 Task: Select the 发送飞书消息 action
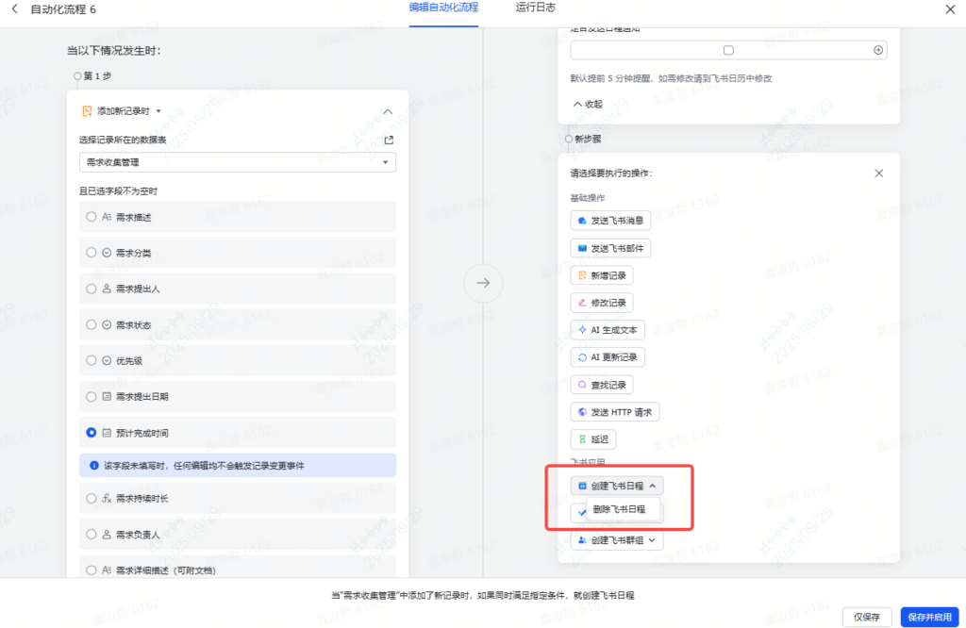pos(610,221)
